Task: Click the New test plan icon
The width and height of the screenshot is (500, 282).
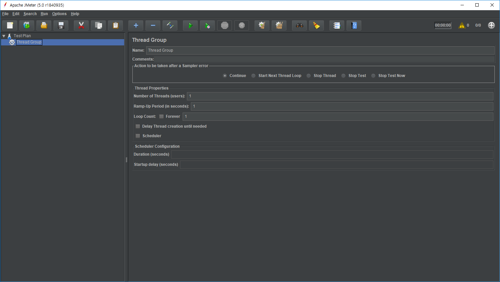Action: coord(10,25)
